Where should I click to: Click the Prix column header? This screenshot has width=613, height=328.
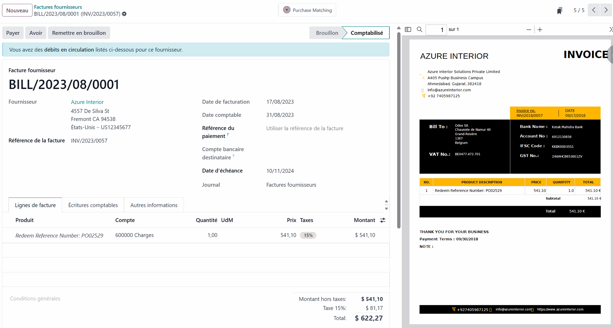pos(291,220)
